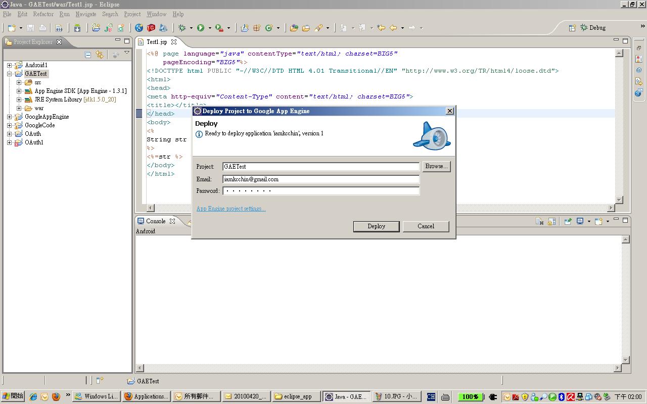Viewport: 647px width, 404px height.
Task: Click the globe fast view icon in right trim
Action: (639, 92)
